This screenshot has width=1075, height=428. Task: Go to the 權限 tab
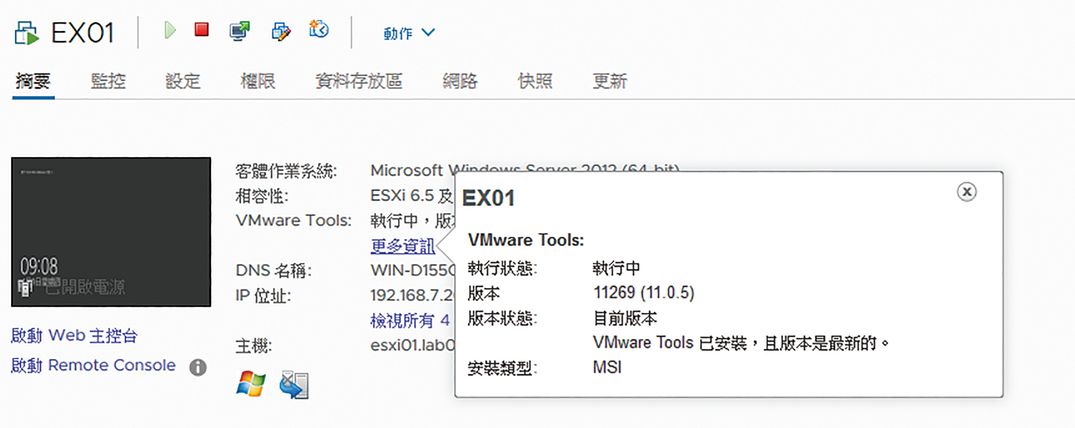tap(258, 81)
